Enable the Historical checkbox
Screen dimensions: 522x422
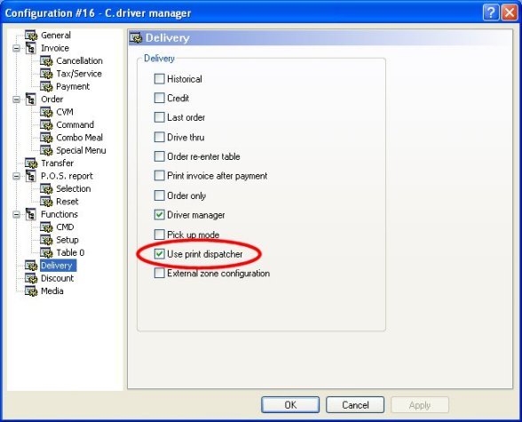coord(160,79)
